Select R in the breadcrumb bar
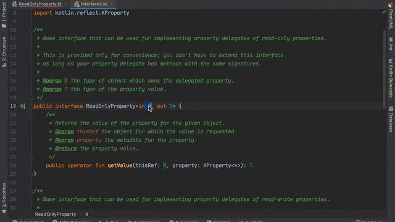This screenshot has height=222, width=395. [86, 215]
